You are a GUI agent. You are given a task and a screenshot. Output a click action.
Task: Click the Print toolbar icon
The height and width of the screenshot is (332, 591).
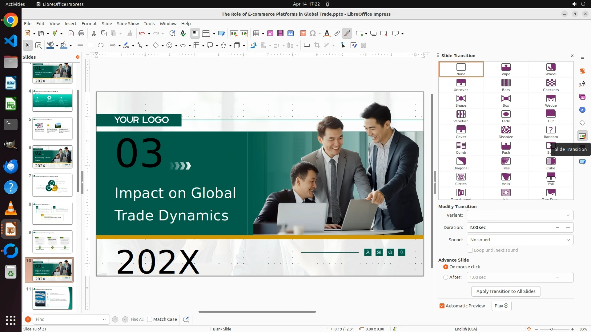coord(81,34)
